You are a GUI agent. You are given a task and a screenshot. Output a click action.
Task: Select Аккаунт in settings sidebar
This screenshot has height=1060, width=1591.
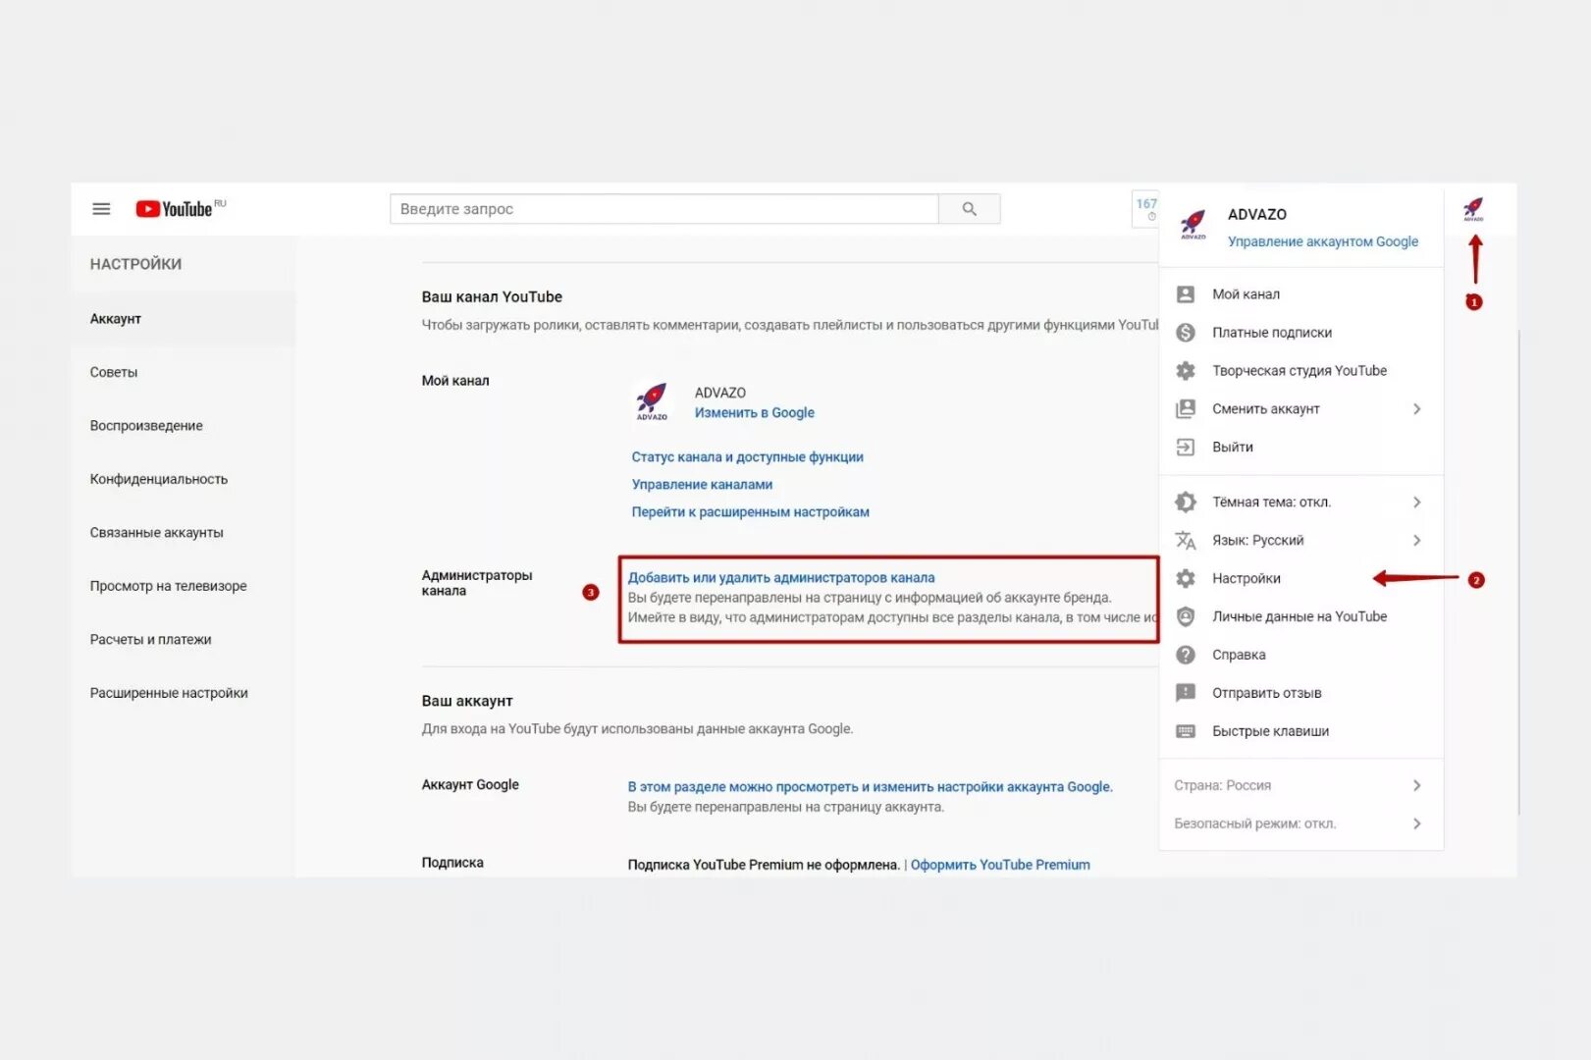[x=184, y=319]
